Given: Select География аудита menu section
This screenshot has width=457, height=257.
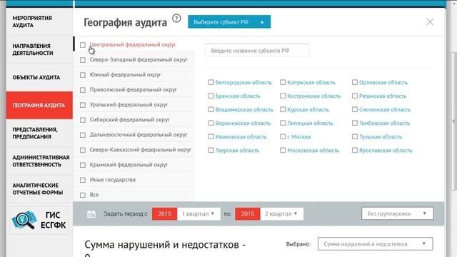Looking at the screenshot, I should [x=39, y=105].
